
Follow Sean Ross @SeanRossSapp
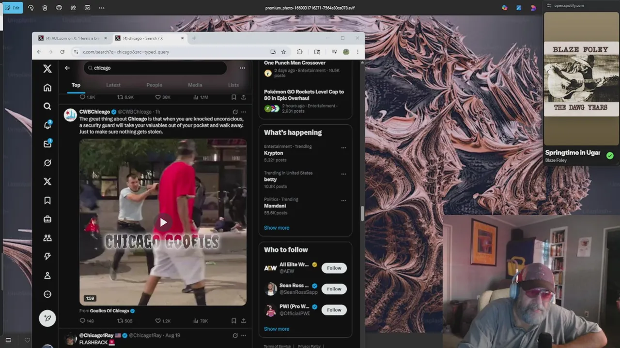[334, 289]
